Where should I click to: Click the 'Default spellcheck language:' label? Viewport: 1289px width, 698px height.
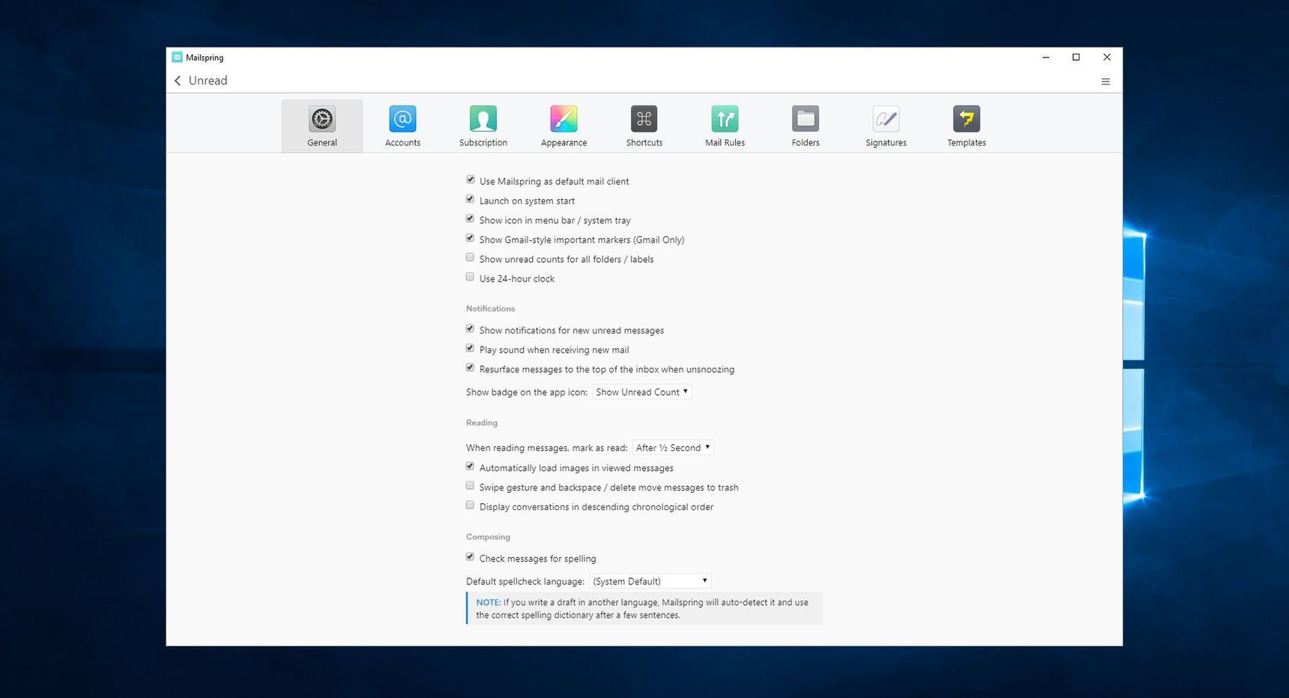(x=525, y=582)
